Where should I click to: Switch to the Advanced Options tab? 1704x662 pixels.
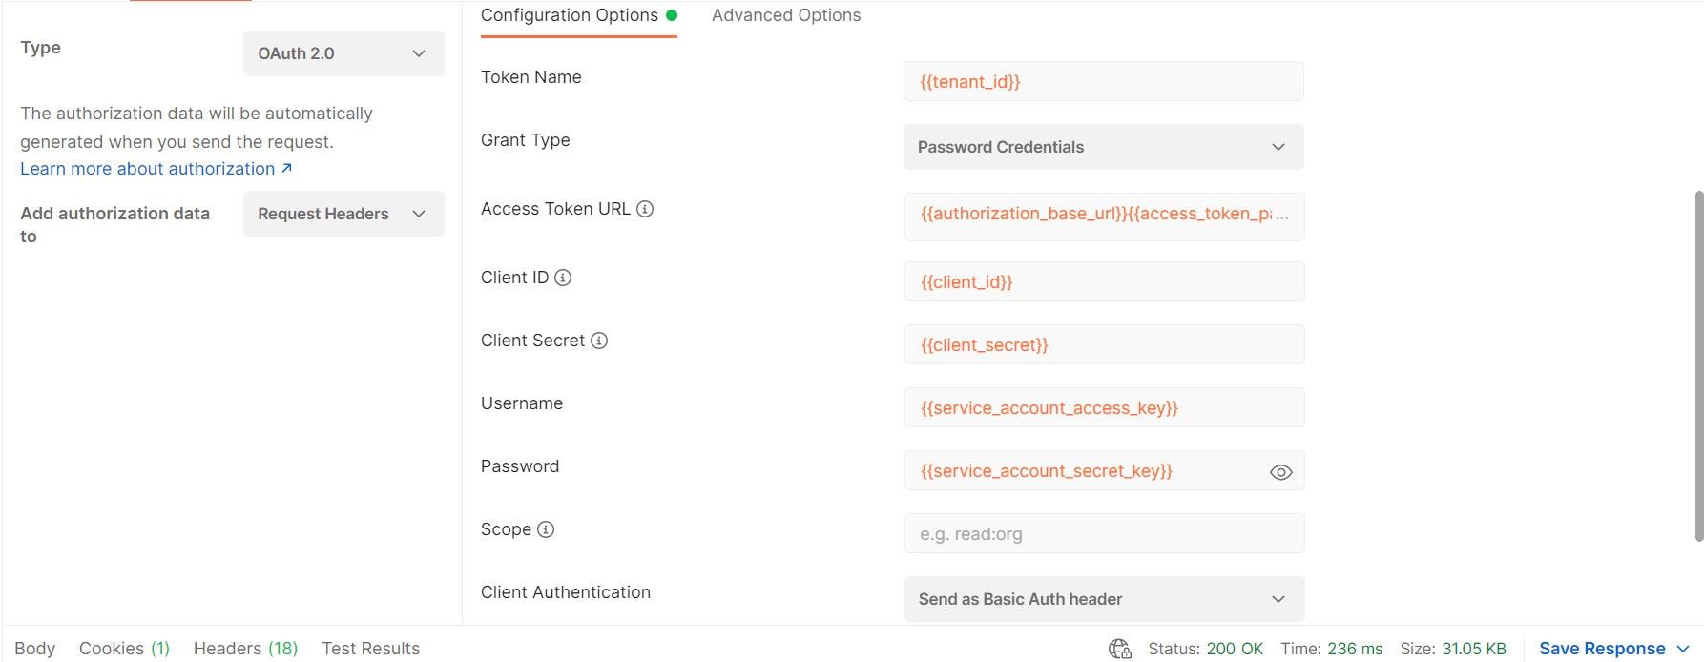point(786,15)
